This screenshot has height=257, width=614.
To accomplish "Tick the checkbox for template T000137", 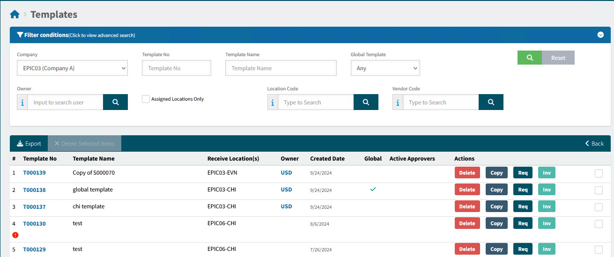I will (599, 207).
